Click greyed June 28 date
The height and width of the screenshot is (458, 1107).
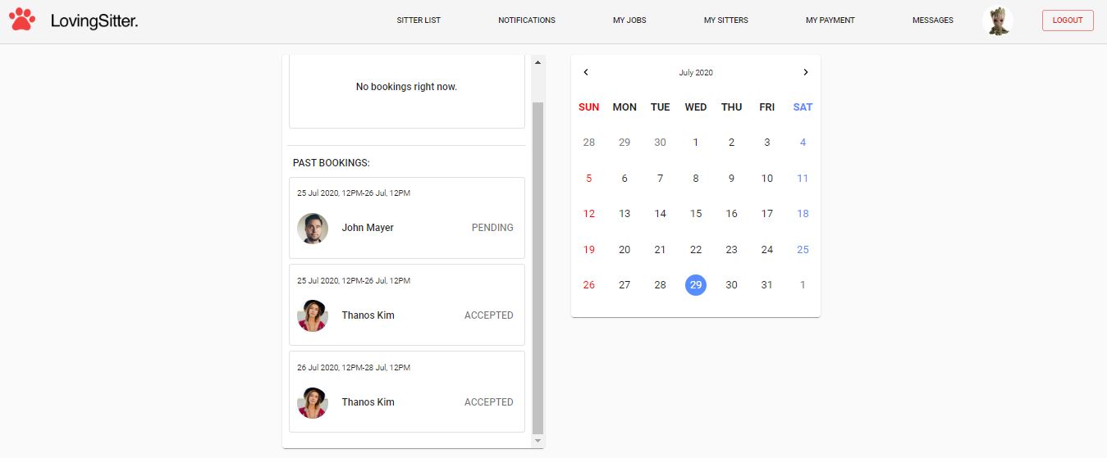(589, 143)
